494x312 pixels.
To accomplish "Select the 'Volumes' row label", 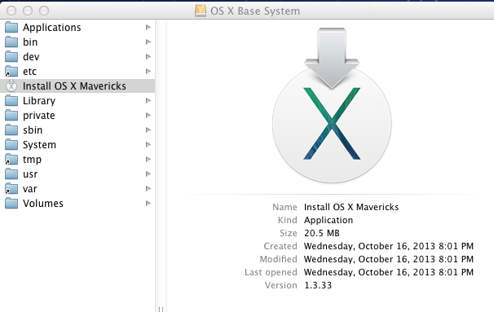I will pyautogui.click(x=43, y=204).
